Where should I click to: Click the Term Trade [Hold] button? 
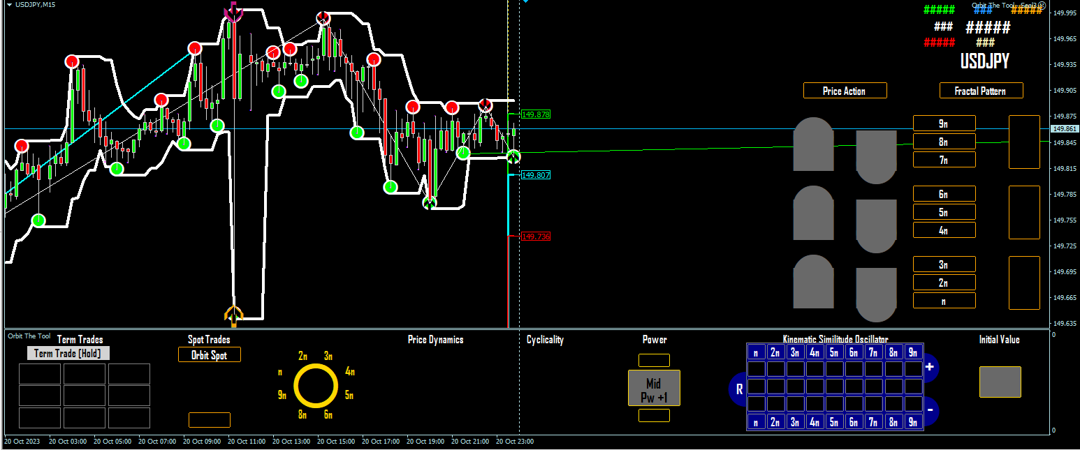(x=68, y=353)
